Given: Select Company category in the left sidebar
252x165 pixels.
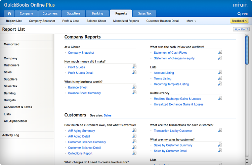Looking at the screenshot, I should point(11,58).
